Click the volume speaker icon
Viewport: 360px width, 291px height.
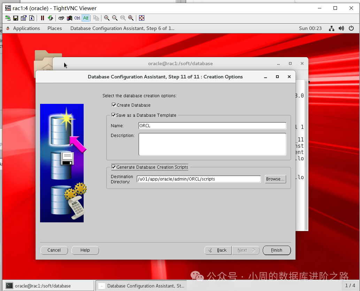[342, 28]
